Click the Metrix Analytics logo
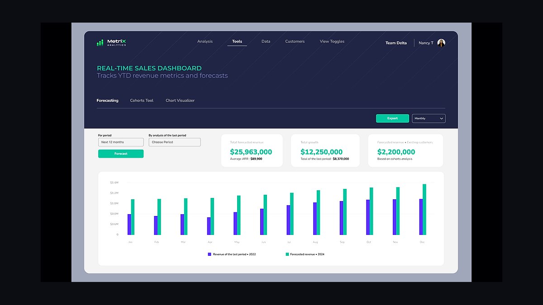This screenshot has width=543, height=305. tap(111, 42)
